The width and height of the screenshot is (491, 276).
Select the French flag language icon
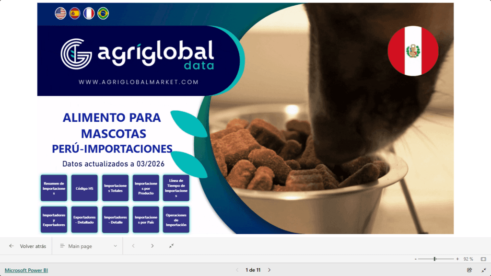click(x=89, y=13)
